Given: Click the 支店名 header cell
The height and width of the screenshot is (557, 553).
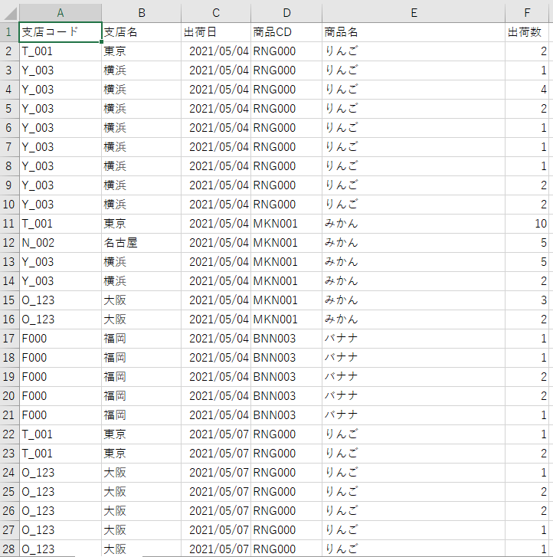Looking at the screenshot, I should (x=142, y=32).
